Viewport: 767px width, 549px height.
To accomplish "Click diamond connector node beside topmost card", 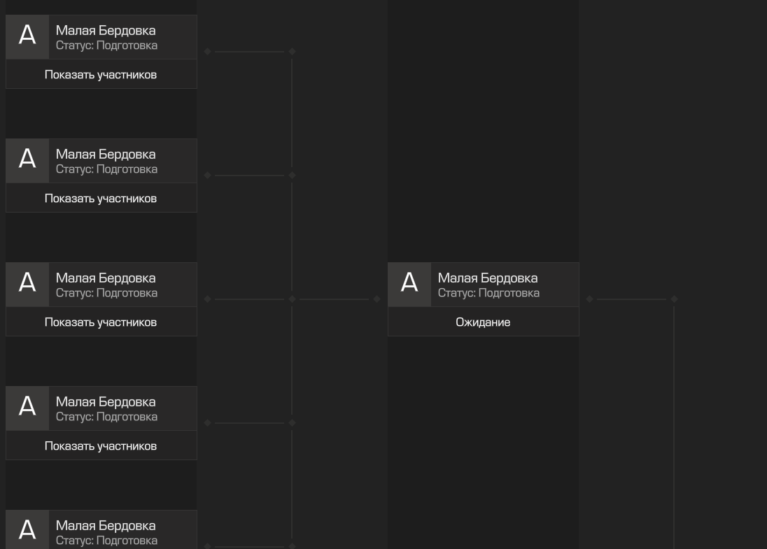I will point(207,51).
